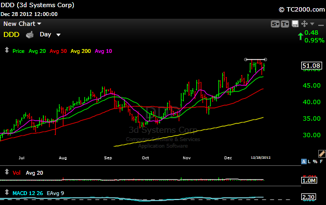Click the four-arrow move chart icon
The height and width of the screenshot is (205, 326).
coord(304,24)
